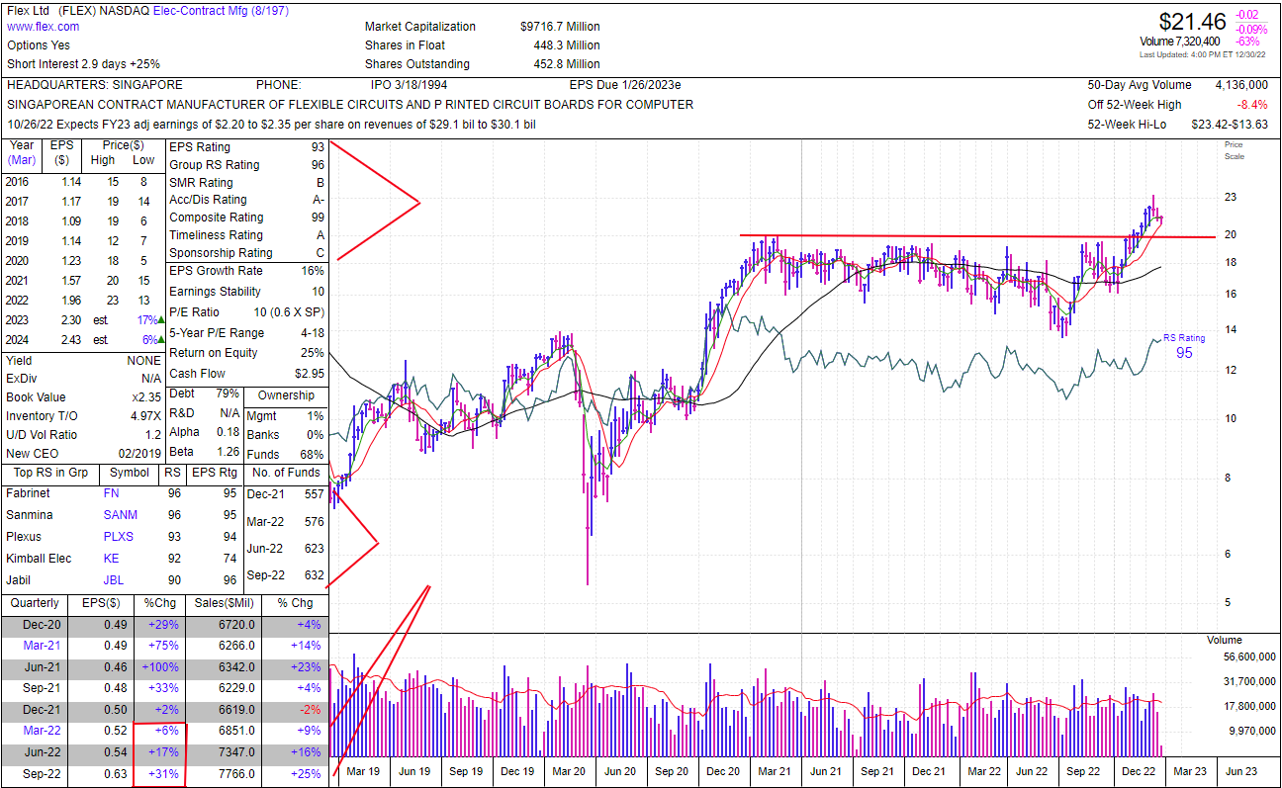Image resolution: width=1282 pixels, height=788 pixels.
Task: Click the Alpha 0.18 entry
Action: coord(205,432)
